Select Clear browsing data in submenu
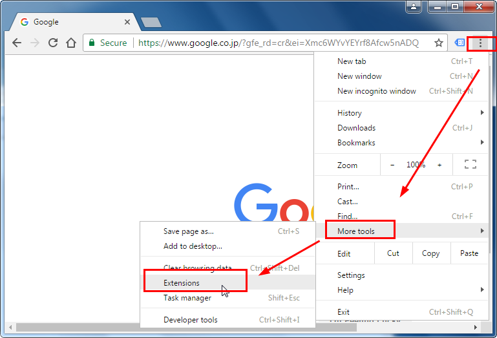Screen dimensions: 497x338 [227, 268]
